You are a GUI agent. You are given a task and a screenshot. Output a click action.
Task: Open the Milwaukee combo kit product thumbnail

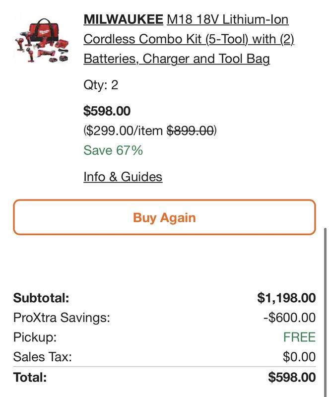tap(42, 41)
